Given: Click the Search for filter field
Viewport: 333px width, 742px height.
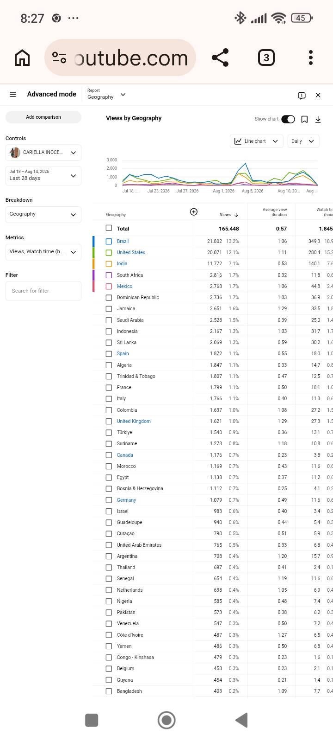Looking at the screenshot, I should (x=43, y=291).
